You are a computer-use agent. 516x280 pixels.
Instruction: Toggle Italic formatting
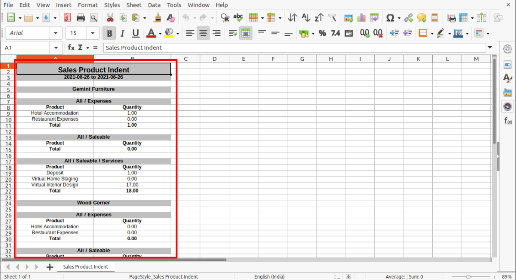coord(122,33)
